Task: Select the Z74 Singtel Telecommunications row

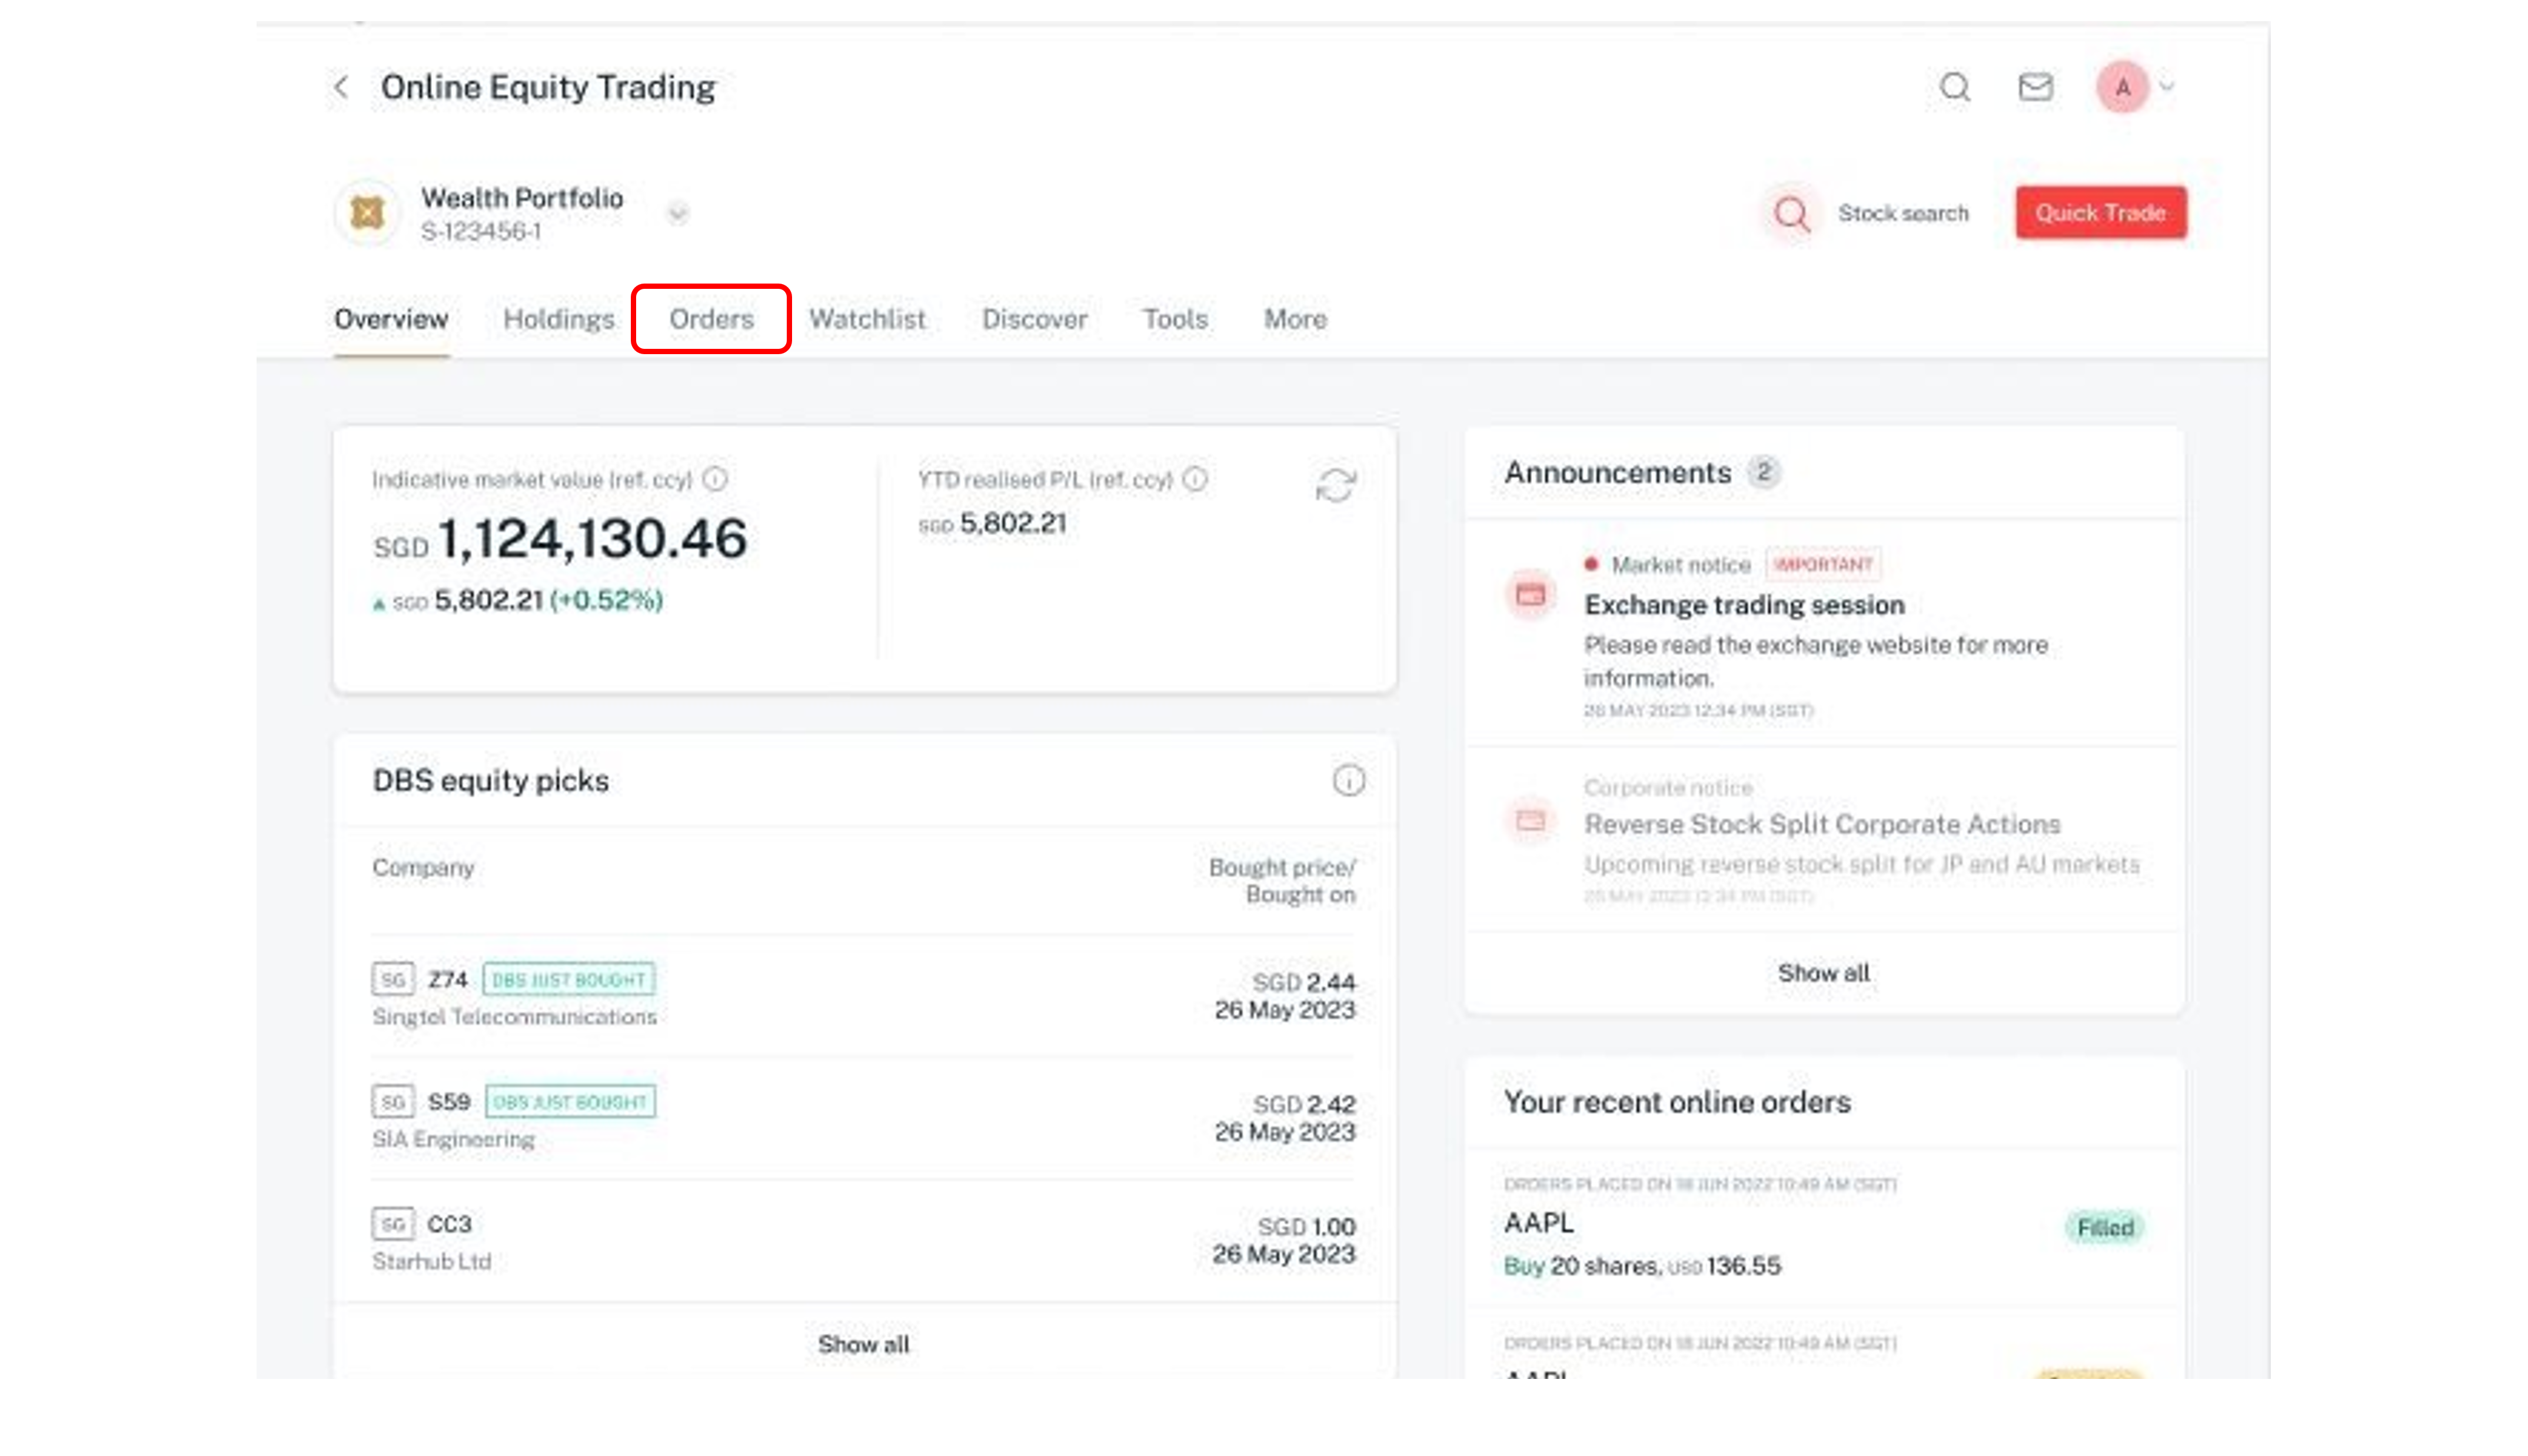Action: point(864,997)
